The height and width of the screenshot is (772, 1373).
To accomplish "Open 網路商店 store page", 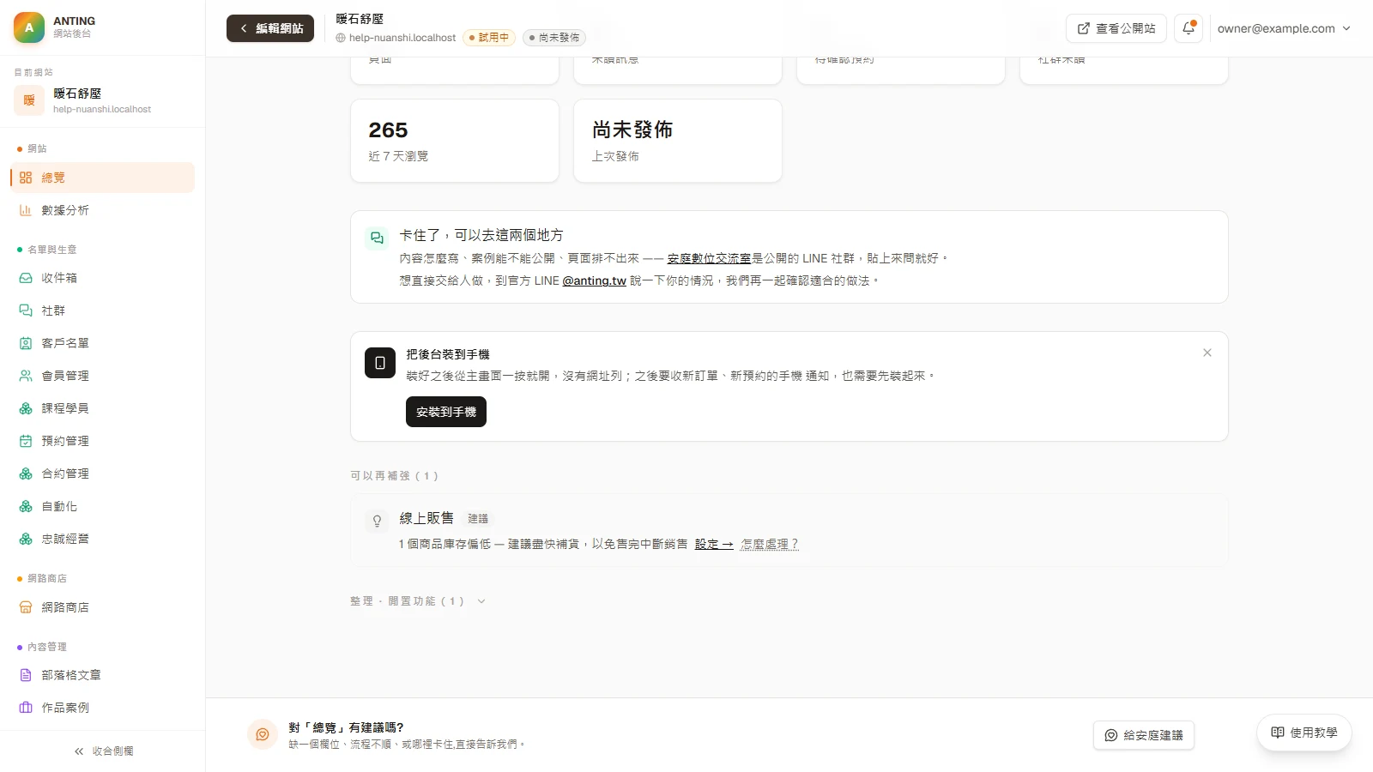I will pos(102,607).
